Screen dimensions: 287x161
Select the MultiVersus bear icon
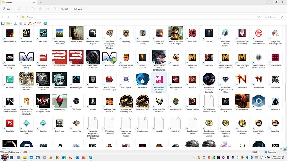click(143, 79)
